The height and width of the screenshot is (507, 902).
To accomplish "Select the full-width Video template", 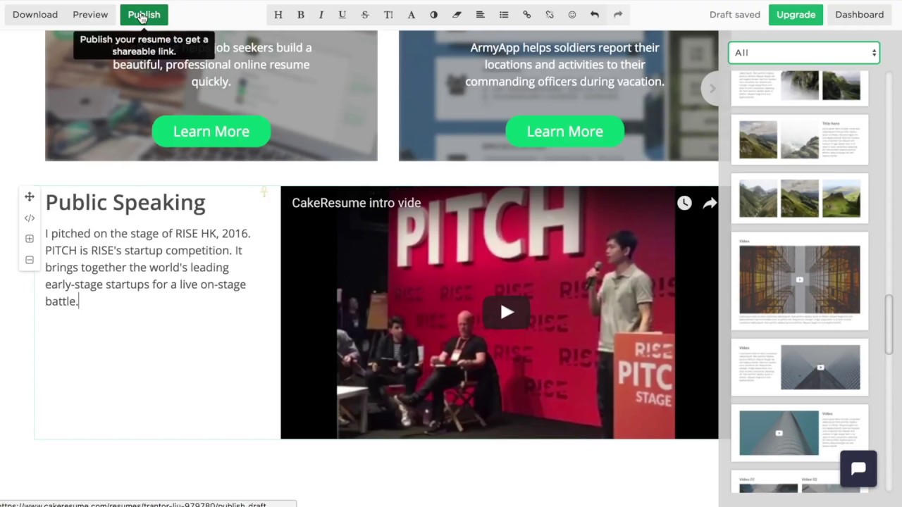I will (x=800, y=282).
